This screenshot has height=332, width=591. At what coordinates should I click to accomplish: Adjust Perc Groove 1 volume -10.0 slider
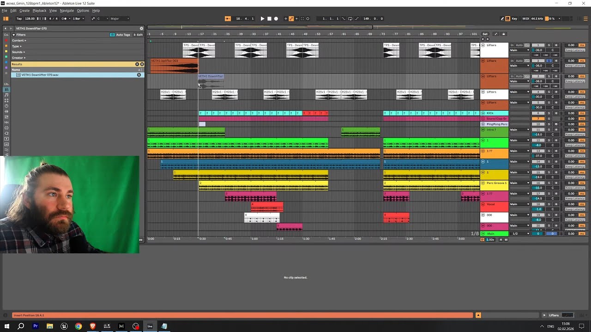(x=538, y=188)
